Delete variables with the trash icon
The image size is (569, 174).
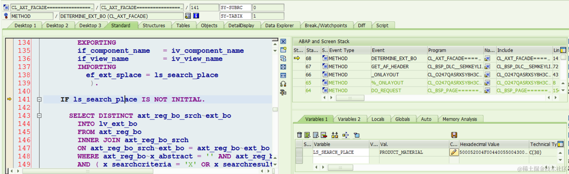click(x=299, y=135)
